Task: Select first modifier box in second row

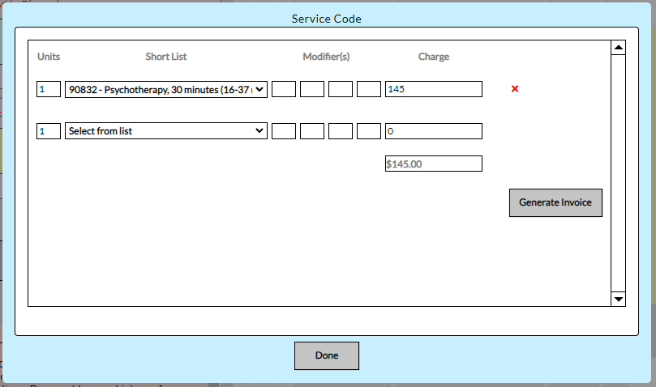Action: pos(284,131)
